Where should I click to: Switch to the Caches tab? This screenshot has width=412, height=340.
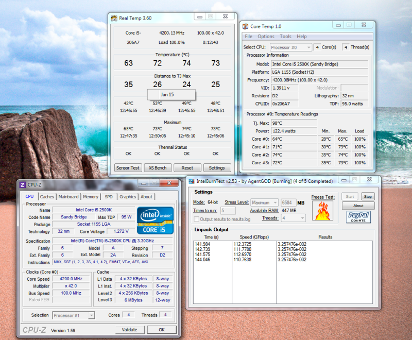pyautogui.click(x=47, y=197)
